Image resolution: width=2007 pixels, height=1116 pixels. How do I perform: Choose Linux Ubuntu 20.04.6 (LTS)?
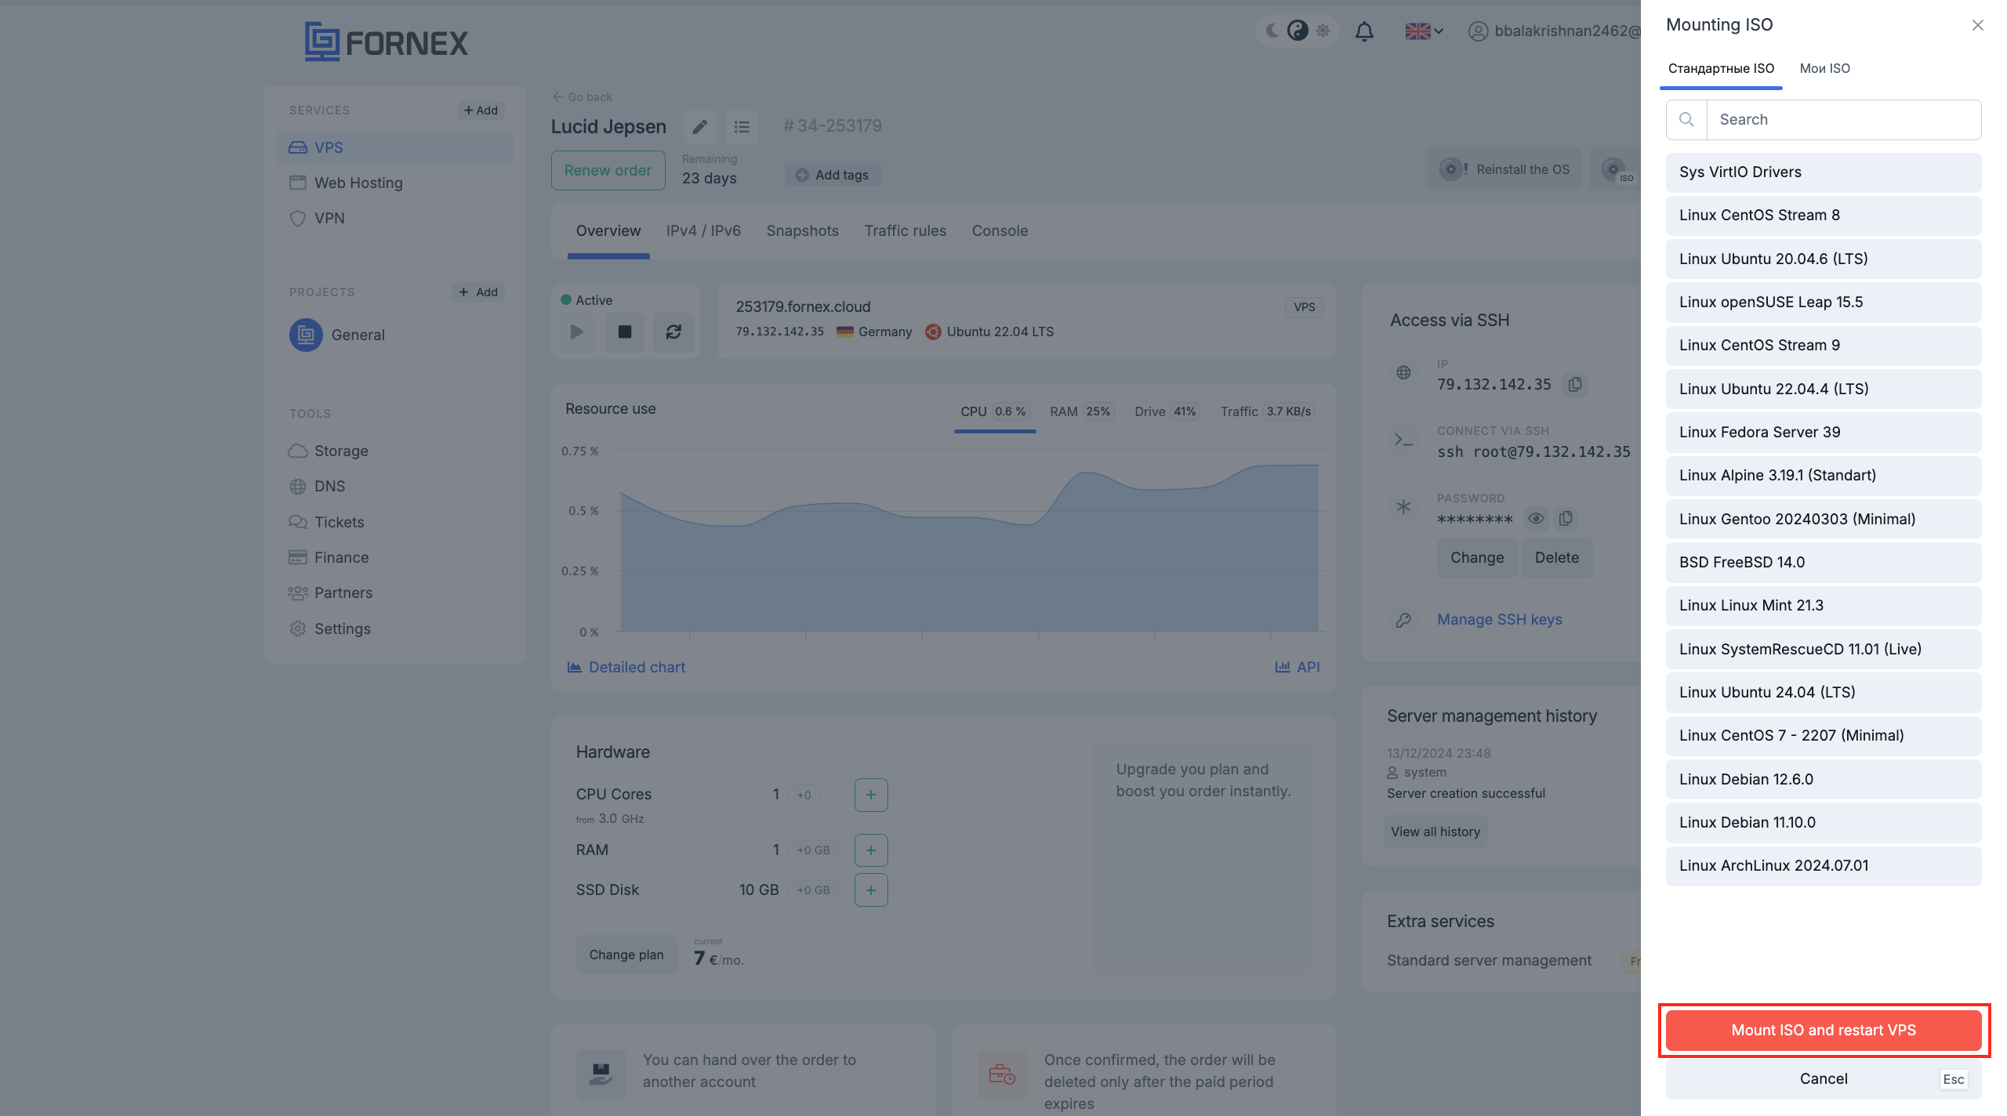(1824, 259)
